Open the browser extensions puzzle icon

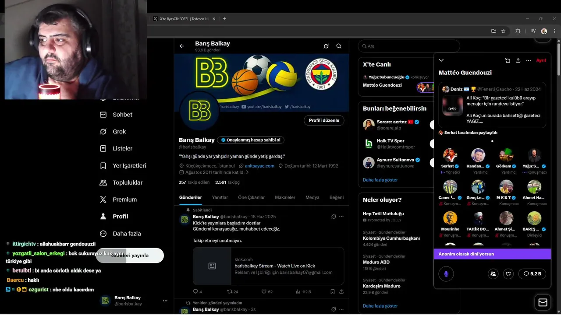pos(518,31)
